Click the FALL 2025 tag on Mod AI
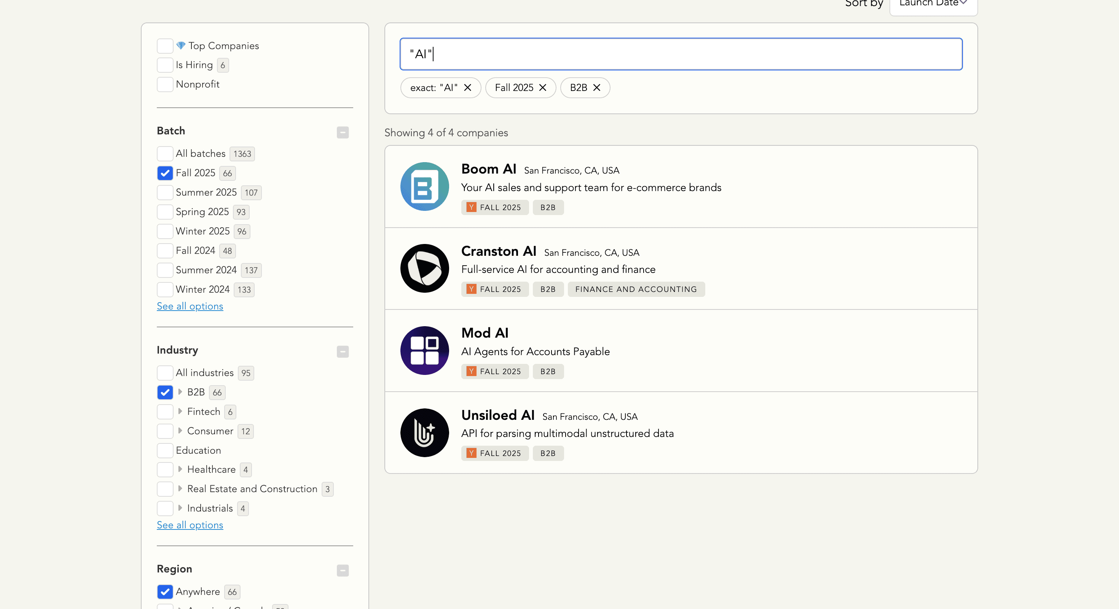Viewport: 1119px width, 609px height. (x=494, y=371)
